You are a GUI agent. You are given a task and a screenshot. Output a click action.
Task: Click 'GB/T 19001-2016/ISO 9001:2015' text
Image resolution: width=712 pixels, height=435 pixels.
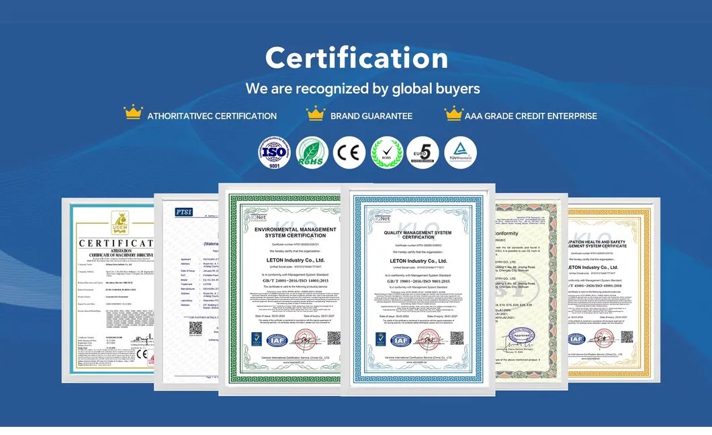click(x=418, y=281)
